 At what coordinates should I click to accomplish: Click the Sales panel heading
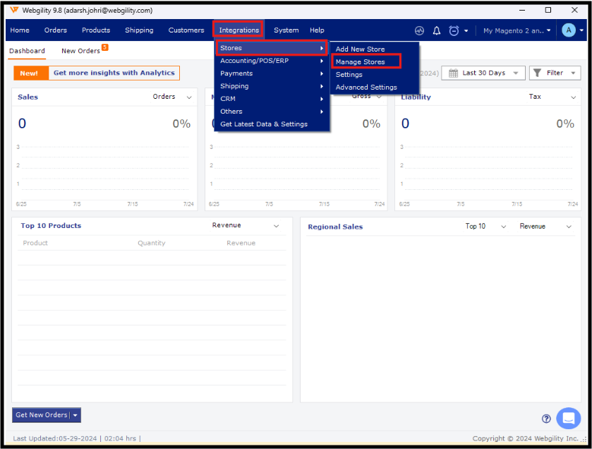[x=28, y=97]
